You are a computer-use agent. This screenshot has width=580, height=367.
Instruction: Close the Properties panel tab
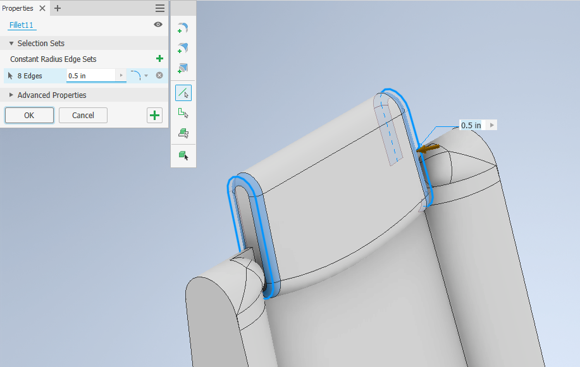point(42,8)
